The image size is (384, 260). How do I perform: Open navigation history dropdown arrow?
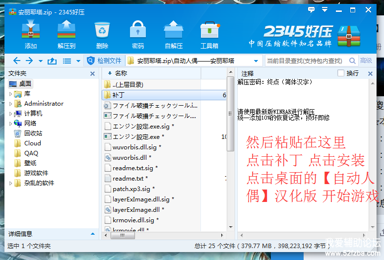coord(40,61)
